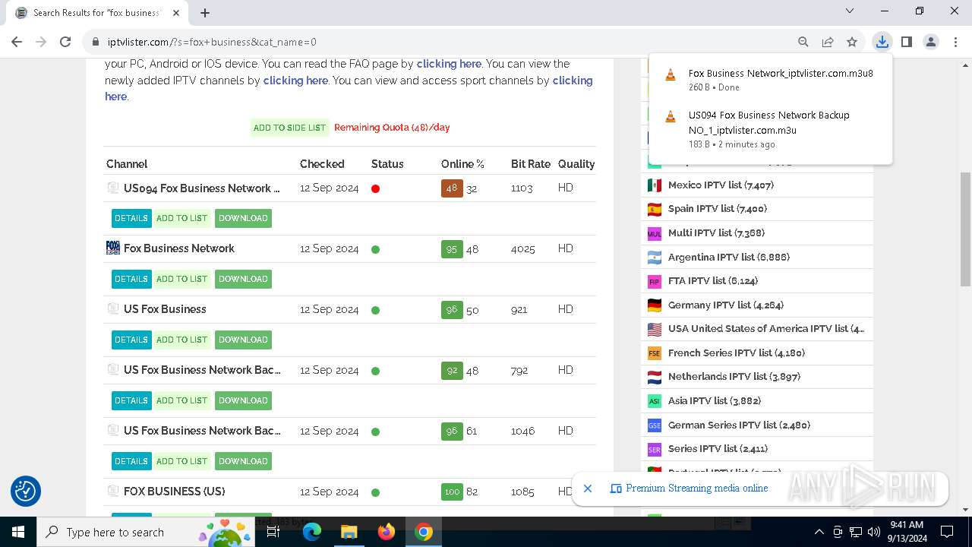Open the Multi IPTV list link
972x547 pixels.
pyautogui.click(x=716, y=233)
